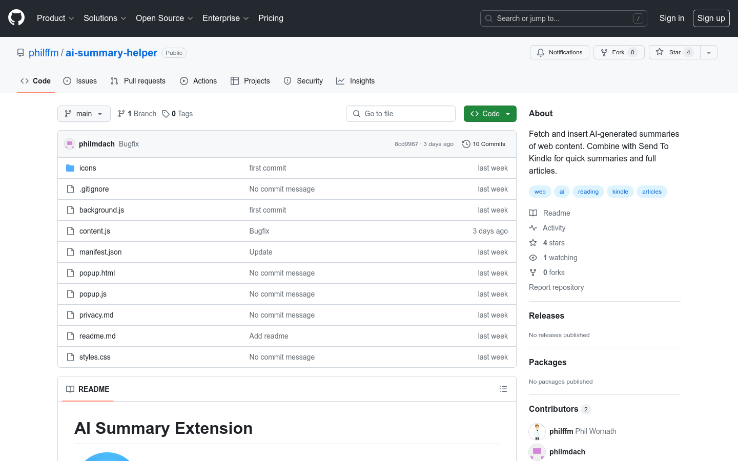Click the Search or jump to field

[564, 18]
